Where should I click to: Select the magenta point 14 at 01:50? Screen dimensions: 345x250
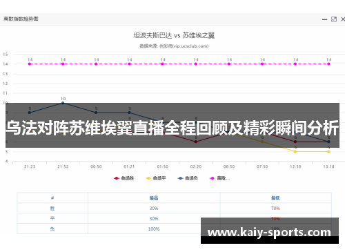pos(162,64)
